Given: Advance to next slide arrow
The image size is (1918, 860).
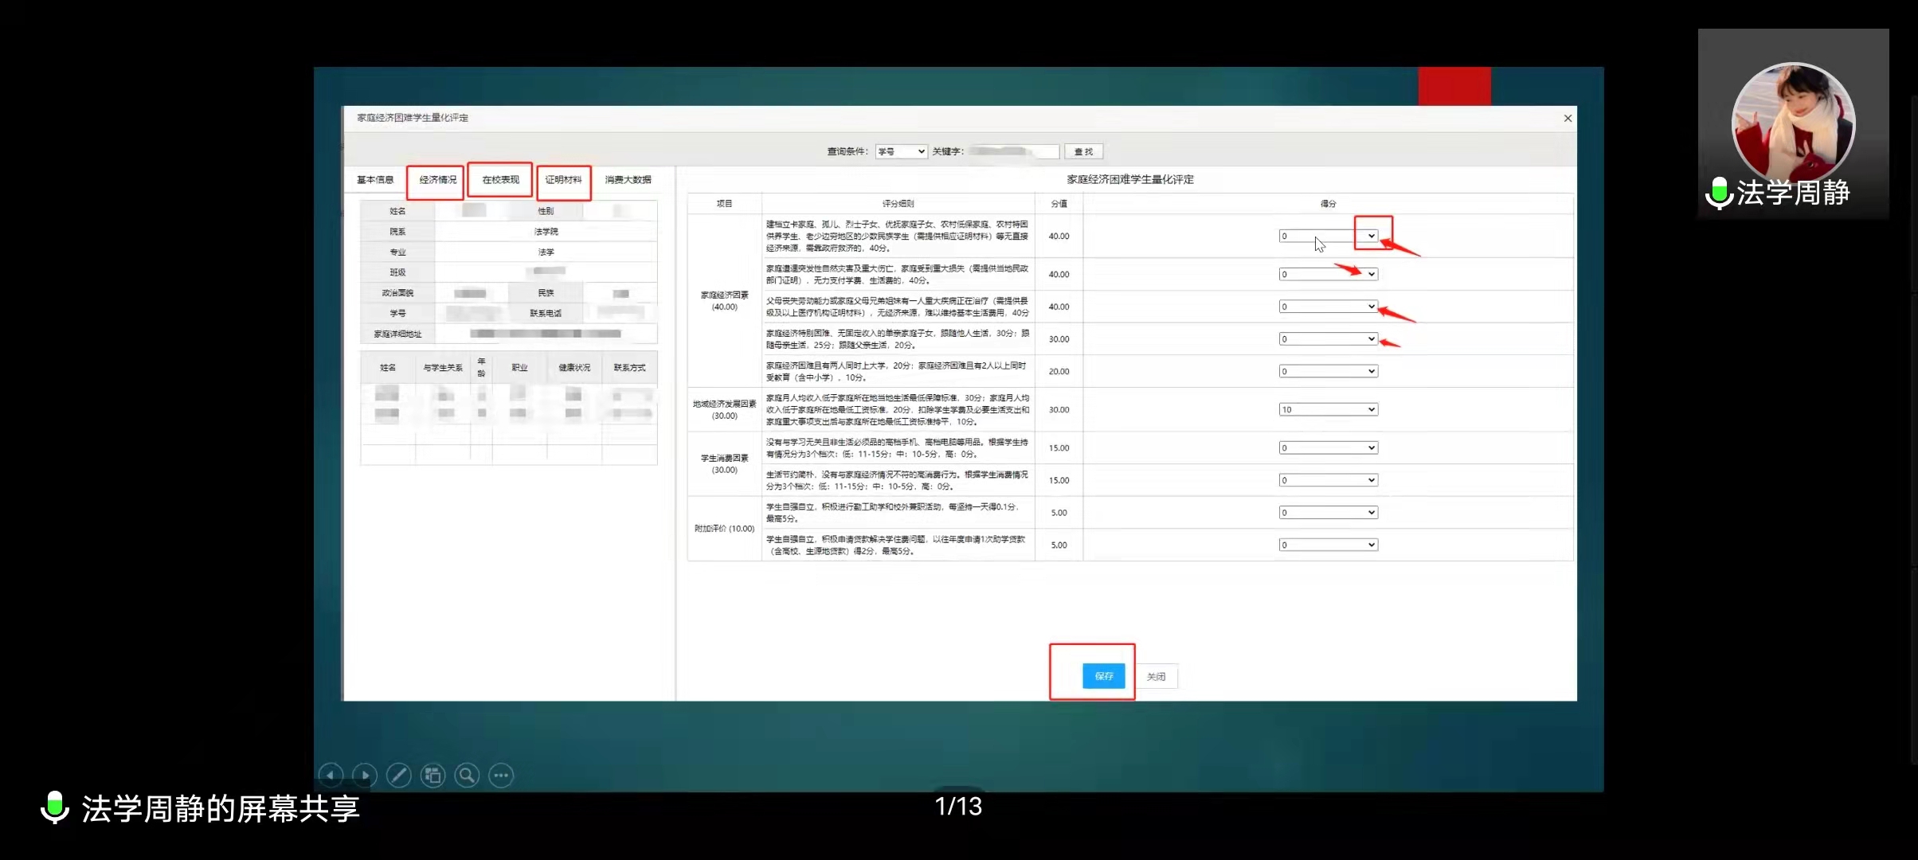Looking at the screenshot, I should [x=365, y=775].
